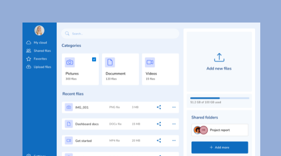Click the document icon of Dashboard docs row
281x156 pixels.
69,124
